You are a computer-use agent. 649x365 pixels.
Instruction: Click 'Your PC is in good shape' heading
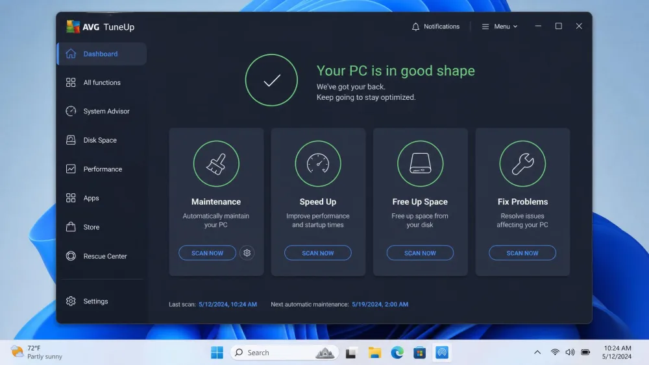coord(396,71)
